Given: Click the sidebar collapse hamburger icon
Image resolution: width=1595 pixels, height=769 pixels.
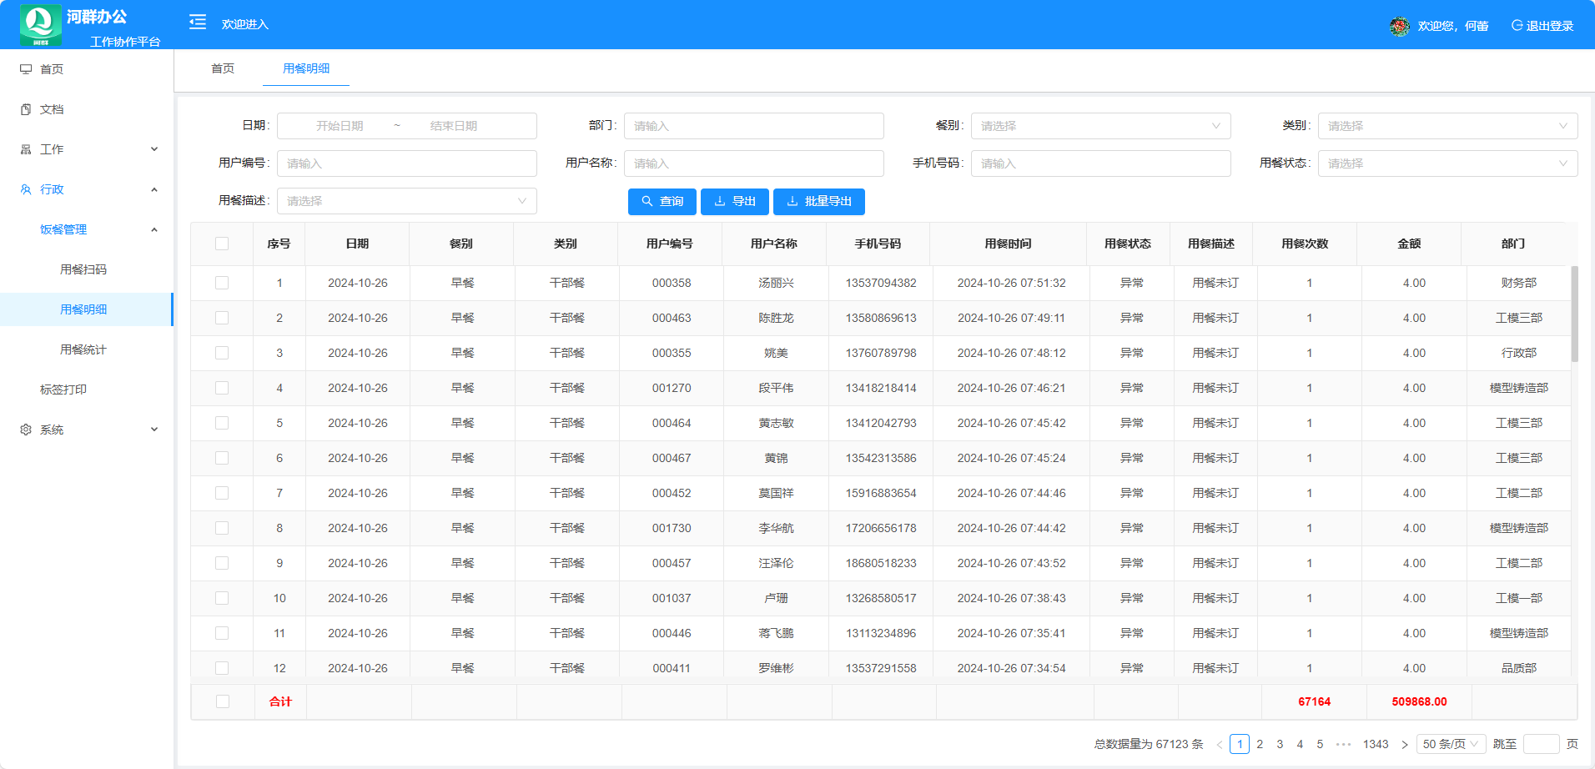Looking at the screenshot, I should coord(198,23).
